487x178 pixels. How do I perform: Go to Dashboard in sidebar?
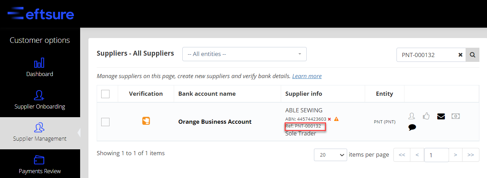pos(40,68)
